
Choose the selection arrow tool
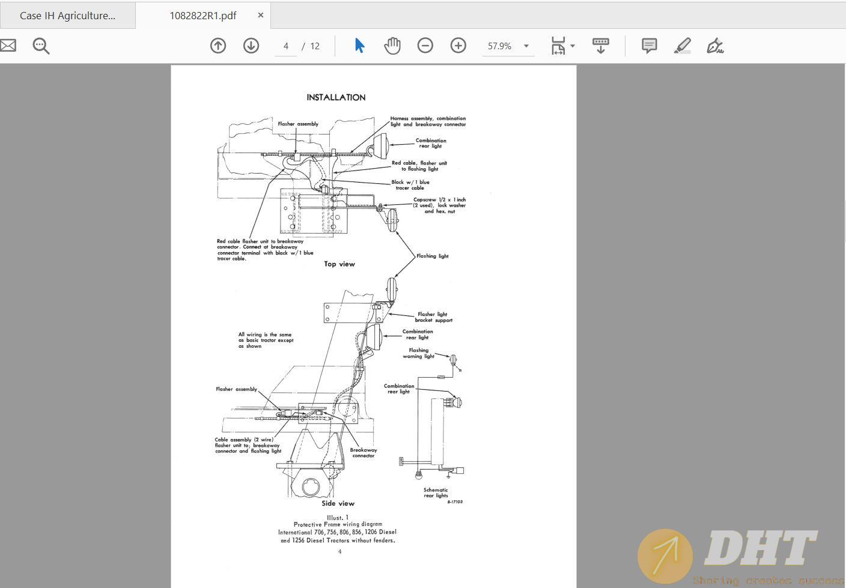click(x=359, y=46)
